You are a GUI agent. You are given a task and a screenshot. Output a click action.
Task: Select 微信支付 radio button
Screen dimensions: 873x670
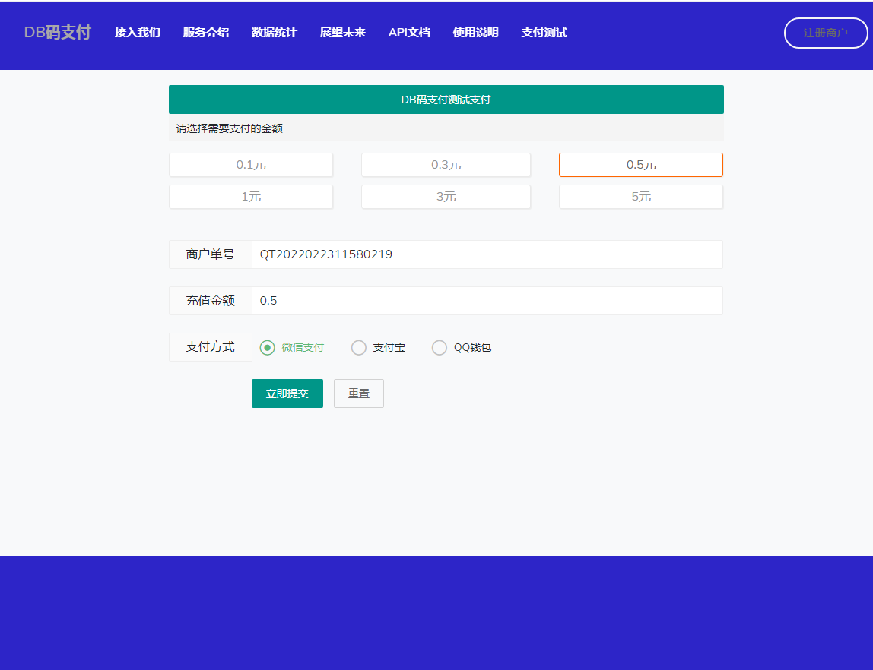(x=268, y=348)
